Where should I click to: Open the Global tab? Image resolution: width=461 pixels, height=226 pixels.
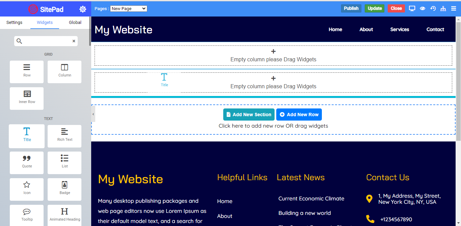pyautogui.click(x=75, y=23)
